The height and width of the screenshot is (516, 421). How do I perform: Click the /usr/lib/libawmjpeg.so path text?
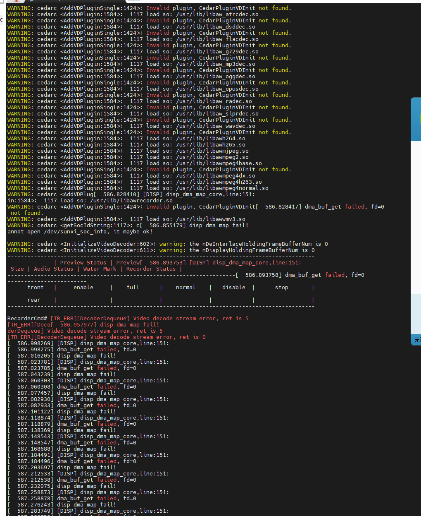tap(212, 151)
